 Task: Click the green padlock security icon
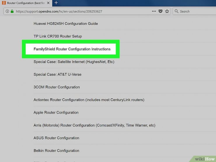pyautogui.click(x=12, y=11)
